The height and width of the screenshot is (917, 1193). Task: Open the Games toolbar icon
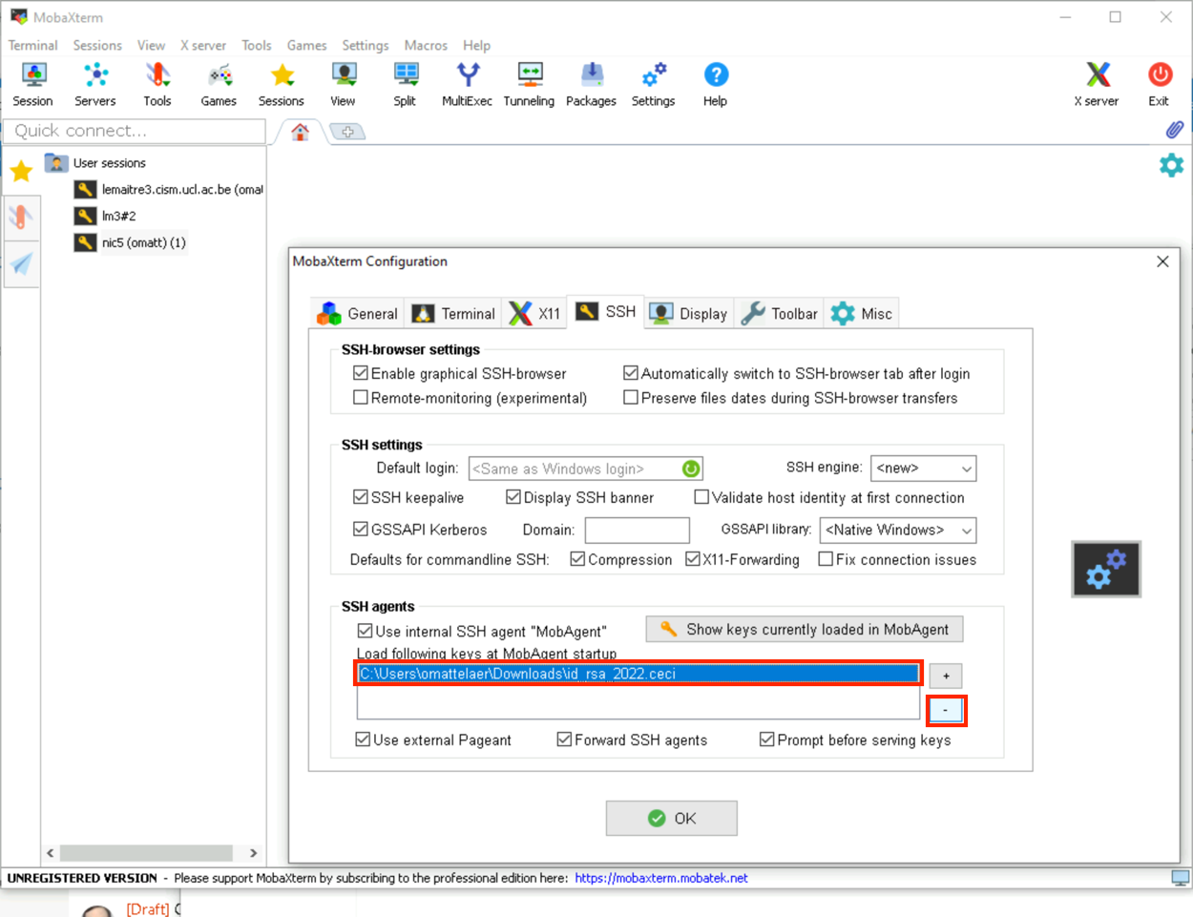pyautogui.click(x=219, y=84)
